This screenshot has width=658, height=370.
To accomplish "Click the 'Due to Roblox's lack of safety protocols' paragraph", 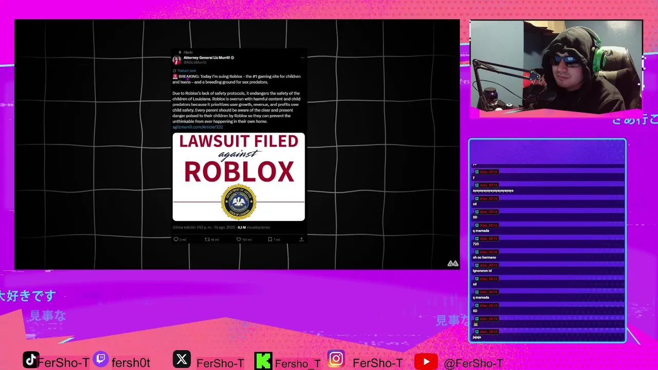I will pos(236,107).
